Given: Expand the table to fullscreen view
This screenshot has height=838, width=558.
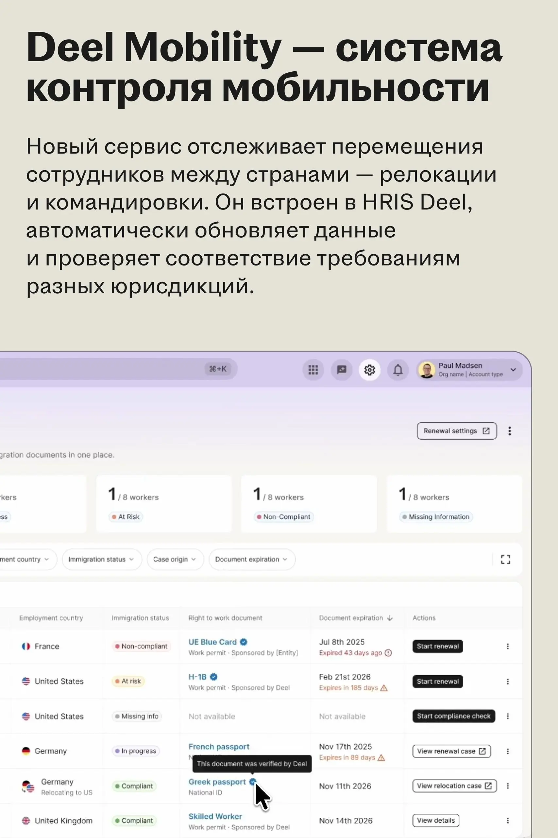Looking at the screenshot, I should pyautogui.click(x=505, y=559).
